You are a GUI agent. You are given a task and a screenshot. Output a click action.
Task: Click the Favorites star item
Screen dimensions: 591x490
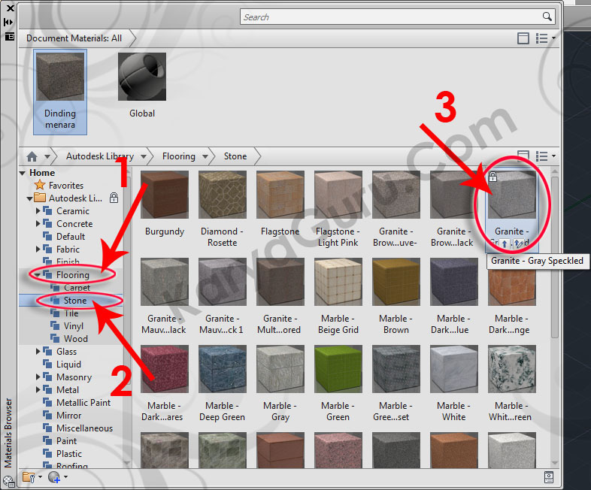pyautogui.click(x=65, y=186)
